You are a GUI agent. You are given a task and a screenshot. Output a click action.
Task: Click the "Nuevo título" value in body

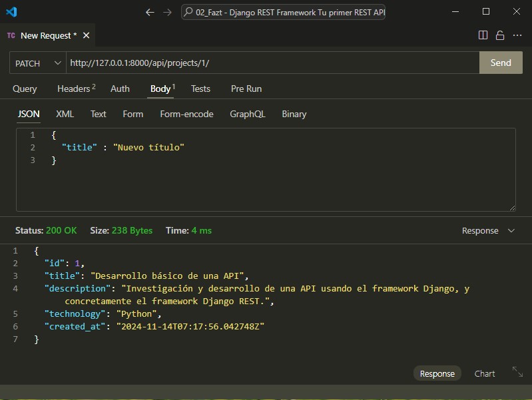pos(148,147)
